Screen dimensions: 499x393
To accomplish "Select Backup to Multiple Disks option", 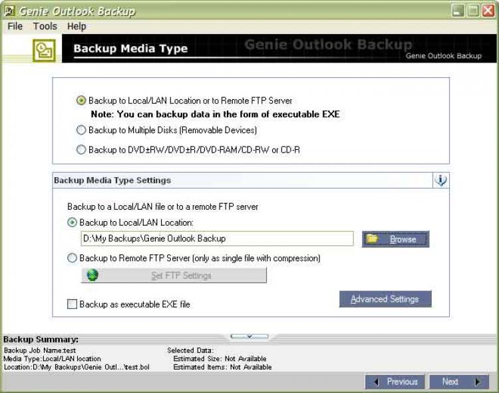I will coord(81,130).
